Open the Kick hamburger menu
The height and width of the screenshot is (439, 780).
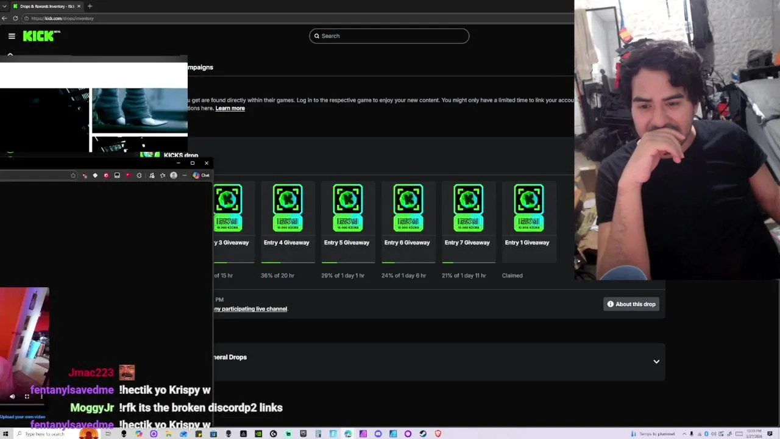(x=12, y=36)
